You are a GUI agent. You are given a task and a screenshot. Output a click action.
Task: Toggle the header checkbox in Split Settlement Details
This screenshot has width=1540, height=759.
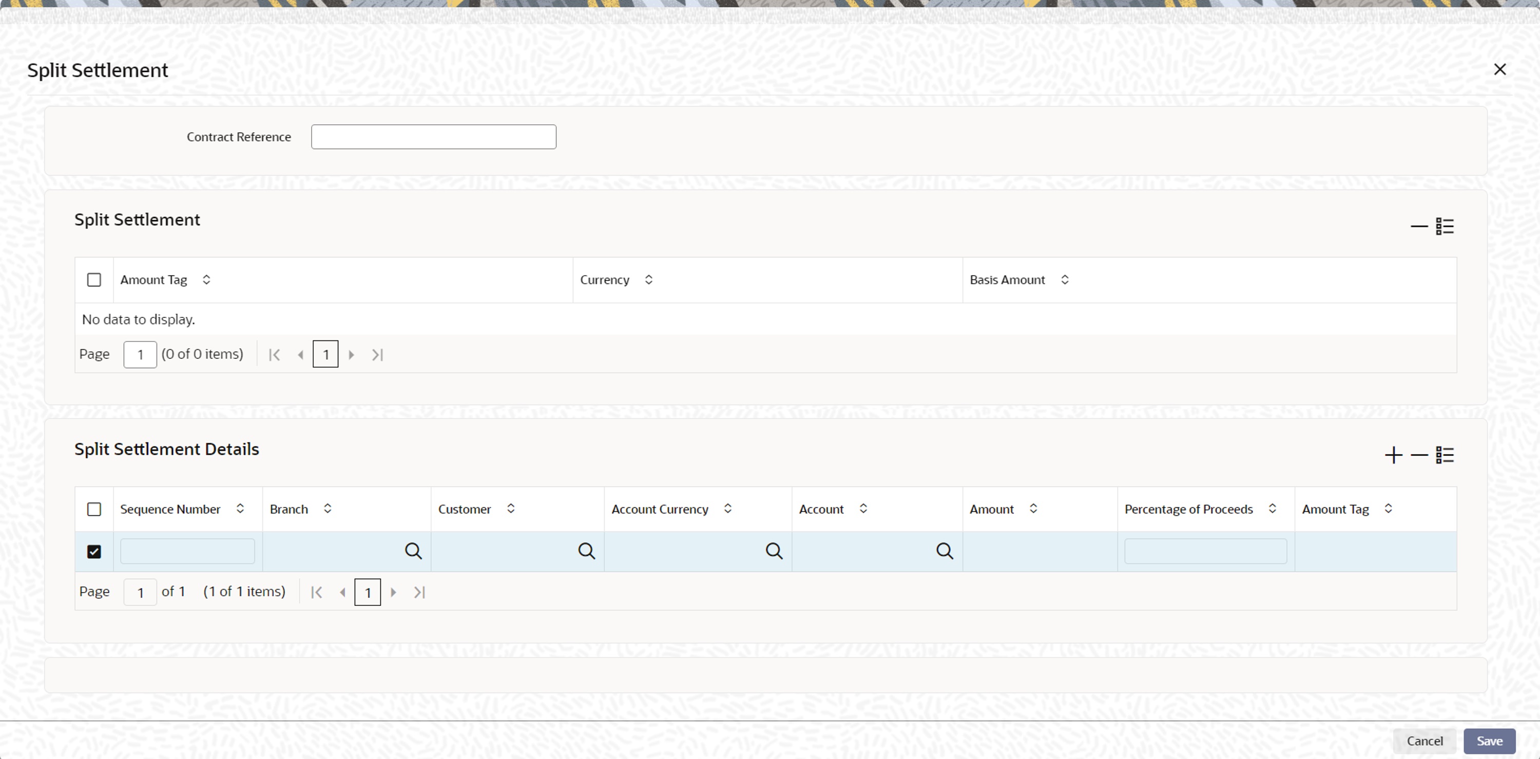pyautogui.click(x=94, y=509)
